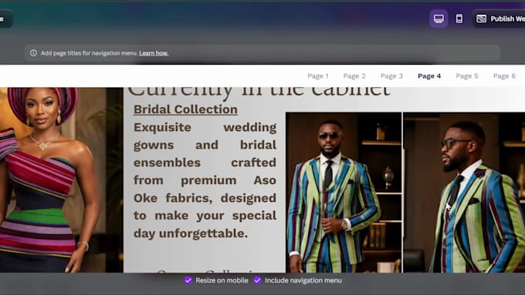Screen dimensions: 525x295
Task: Click the side-profile striped suit photo
Action: pyautogui.click(x=465, y=193)
